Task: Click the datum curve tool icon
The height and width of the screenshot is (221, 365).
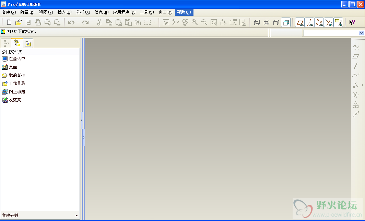Action: 355,75
